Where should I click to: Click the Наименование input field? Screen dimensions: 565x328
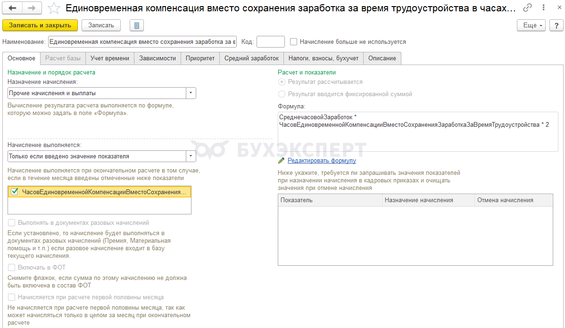click(x=142, y=42)
